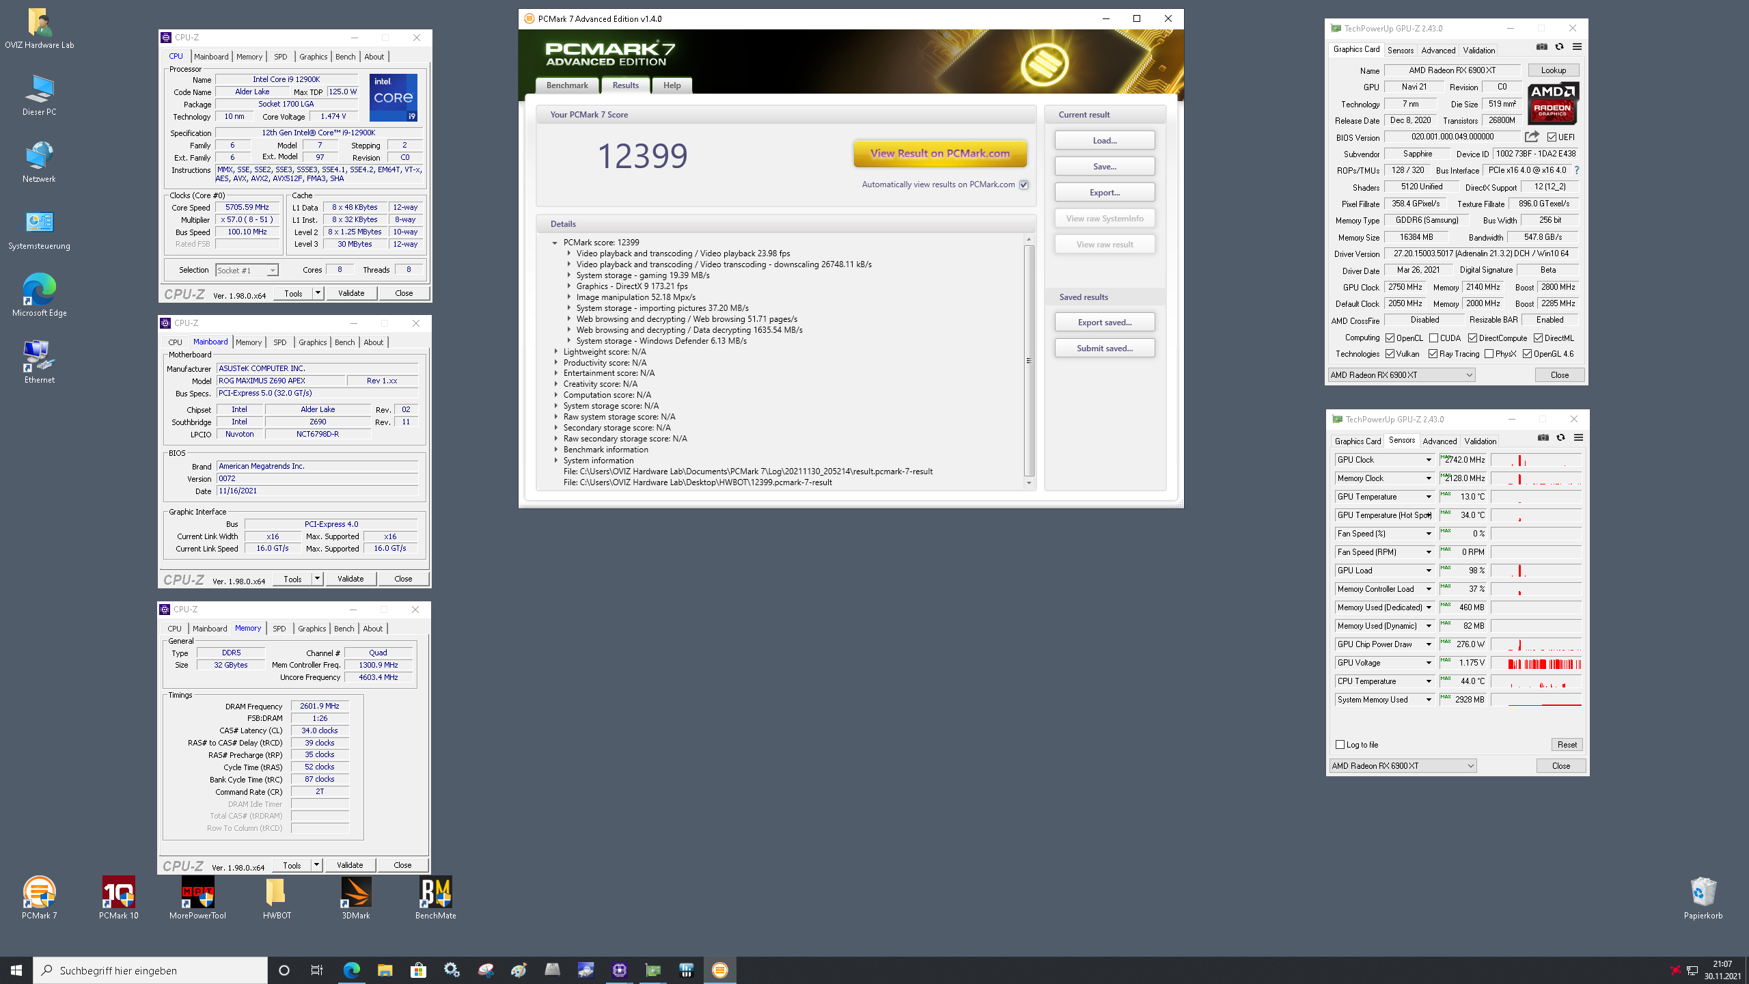Click the Lookup button in GPU-Z
This screenshot has width=1749, height=984.
pos(1553,70)
